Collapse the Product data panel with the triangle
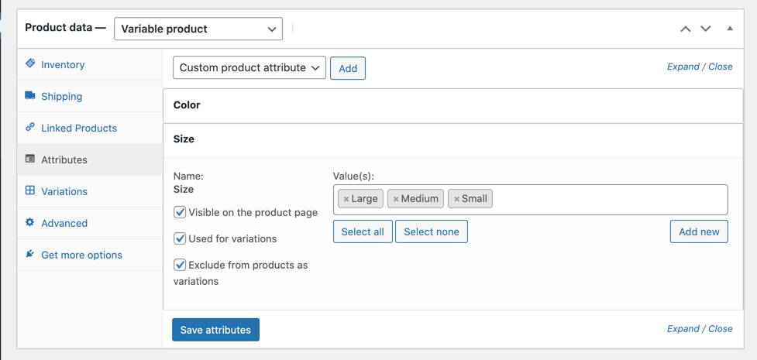 click(x=730, y=29)
